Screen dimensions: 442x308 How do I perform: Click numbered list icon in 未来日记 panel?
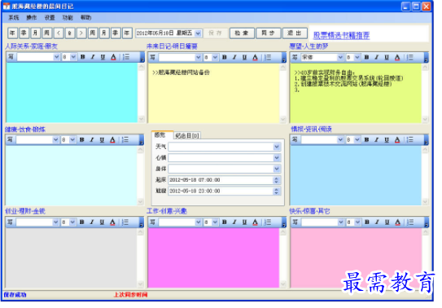tap(268, 58)
